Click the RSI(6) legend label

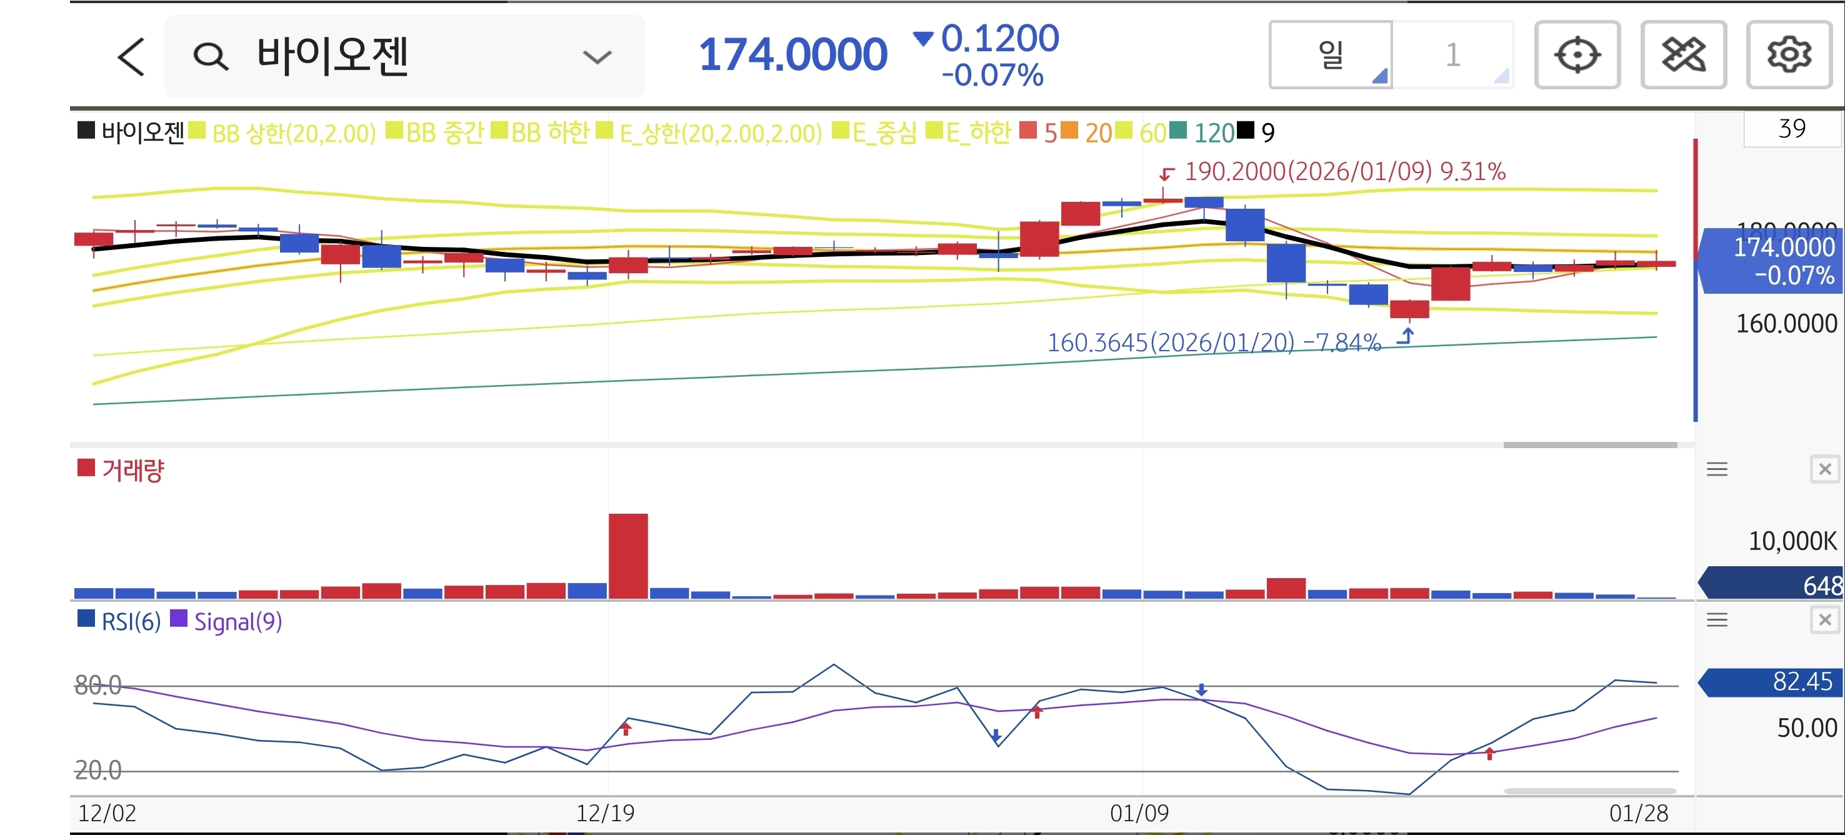tap(131, 622)
